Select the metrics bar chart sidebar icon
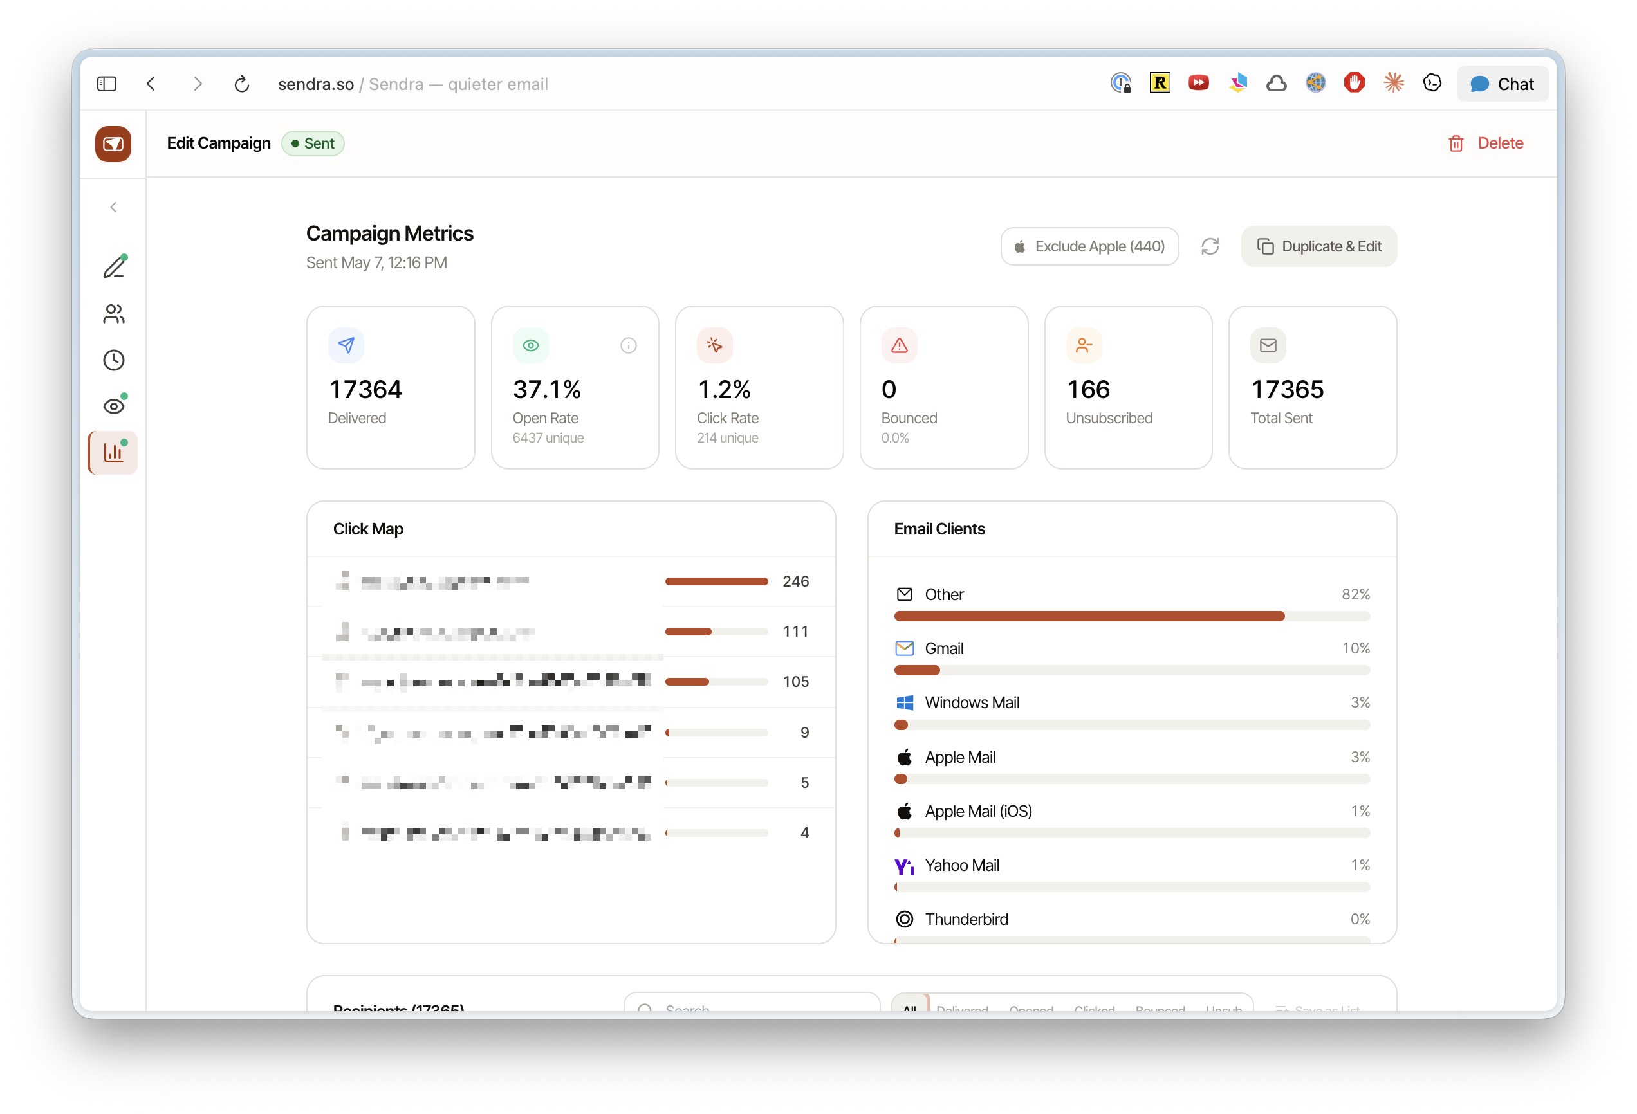Screen dimensions: 1637x1114 113,453
